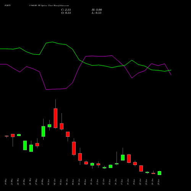Click the 19 May date label
Image resolution: width=191 pixels, height=191 pixels.
tap(6, 182)
